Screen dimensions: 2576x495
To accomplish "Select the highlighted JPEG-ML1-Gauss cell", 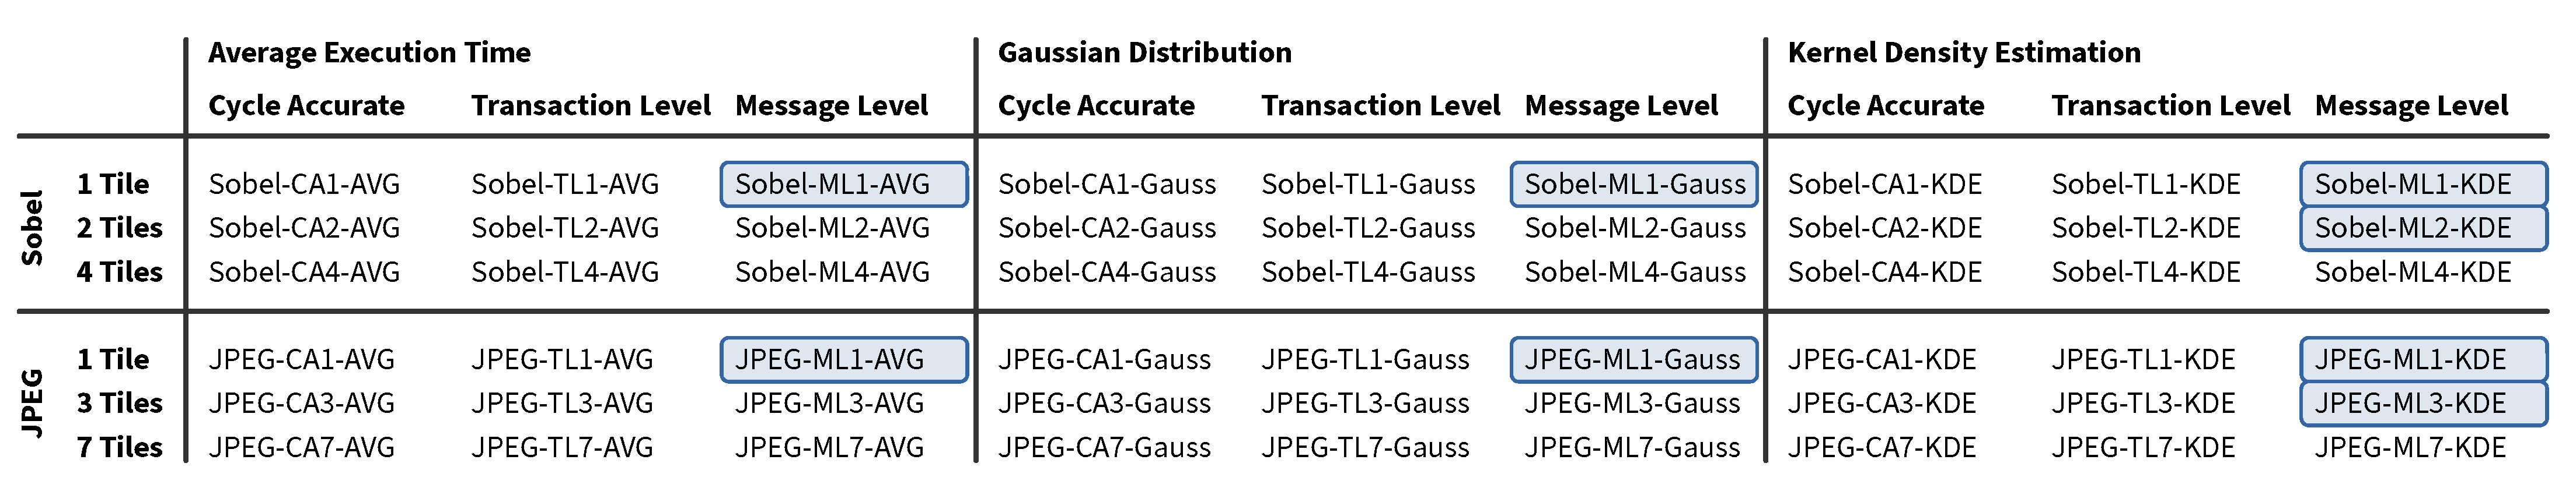I will coord(1633,360).
